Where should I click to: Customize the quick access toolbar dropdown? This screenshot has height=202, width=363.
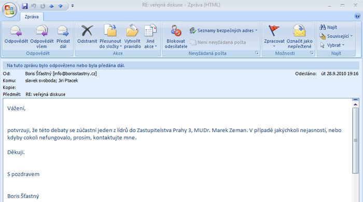pyautogui.click(x=73, y=6)
